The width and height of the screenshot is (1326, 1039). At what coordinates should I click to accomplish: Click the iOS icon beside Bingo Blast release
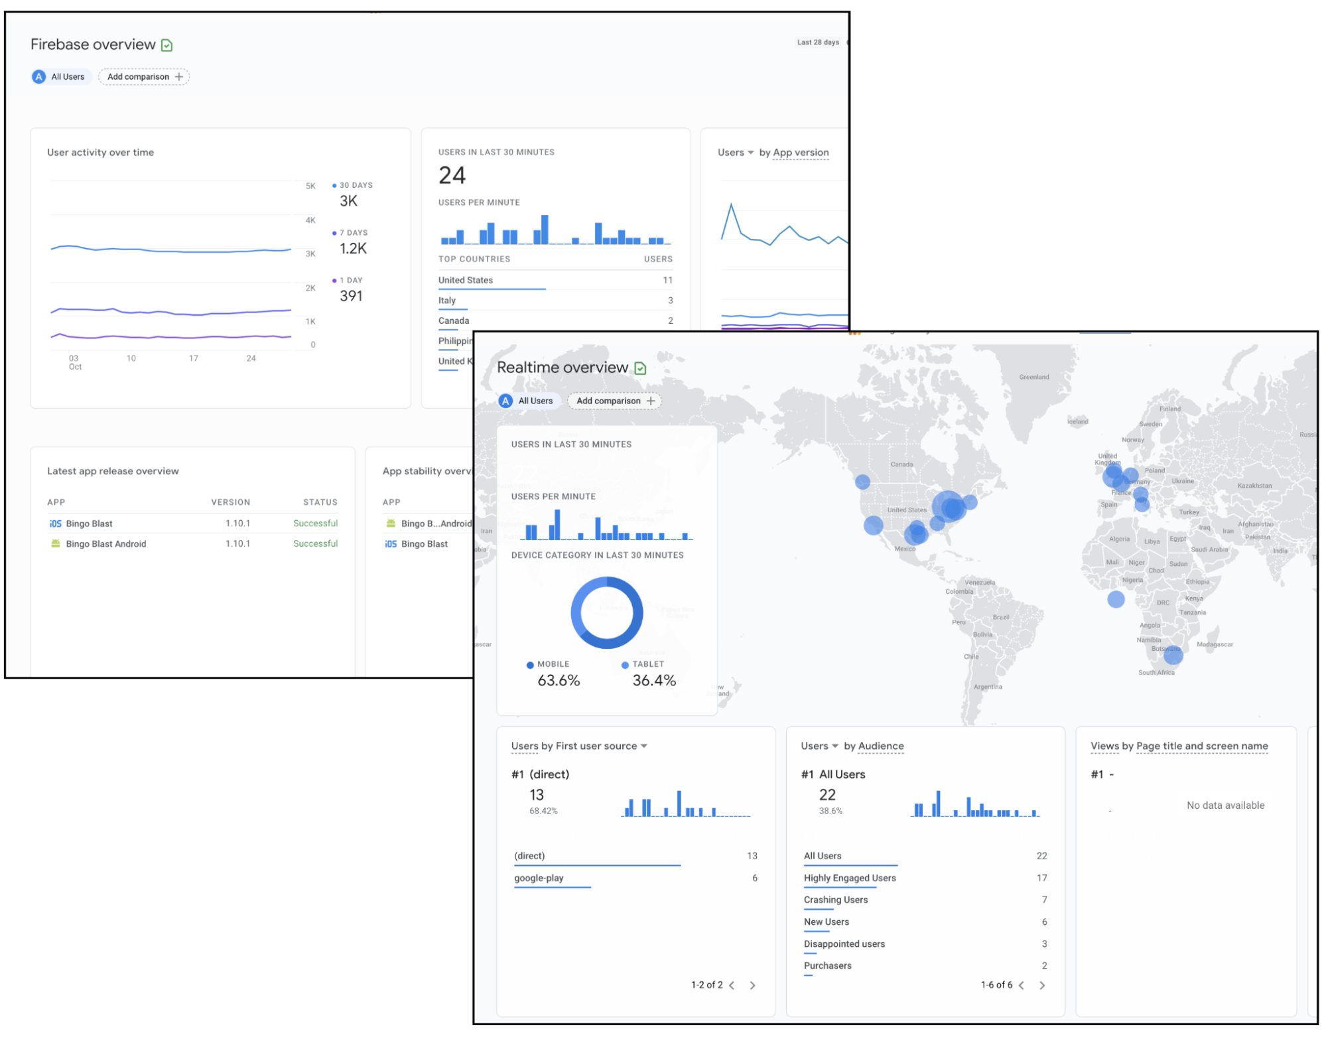(56, 524)
